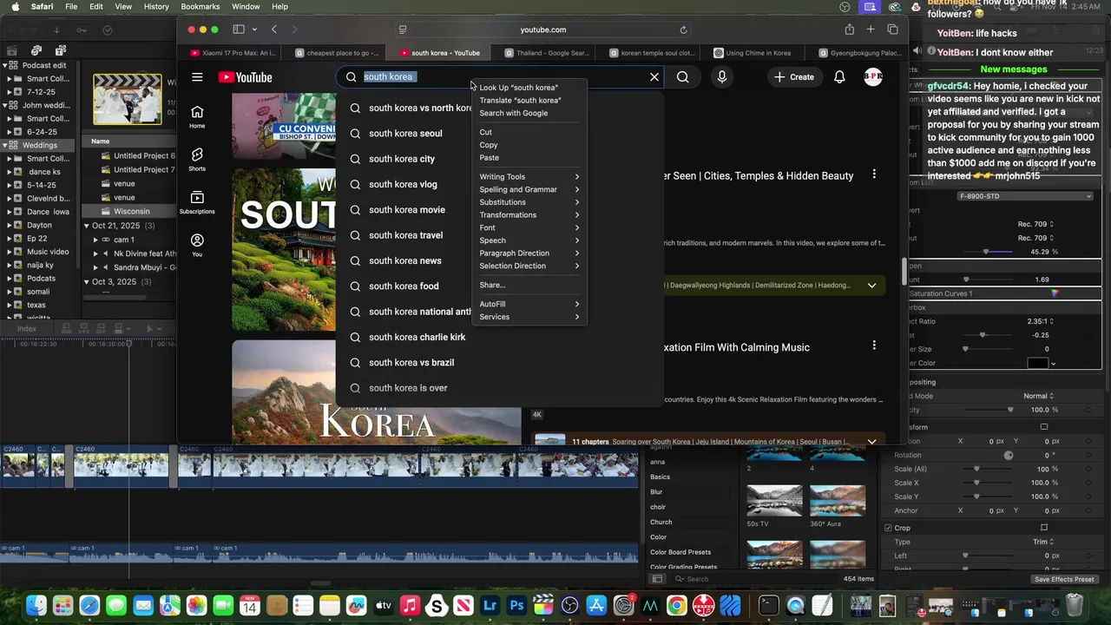Open Final Cut titles and generators sidebar

click(59, 50)
